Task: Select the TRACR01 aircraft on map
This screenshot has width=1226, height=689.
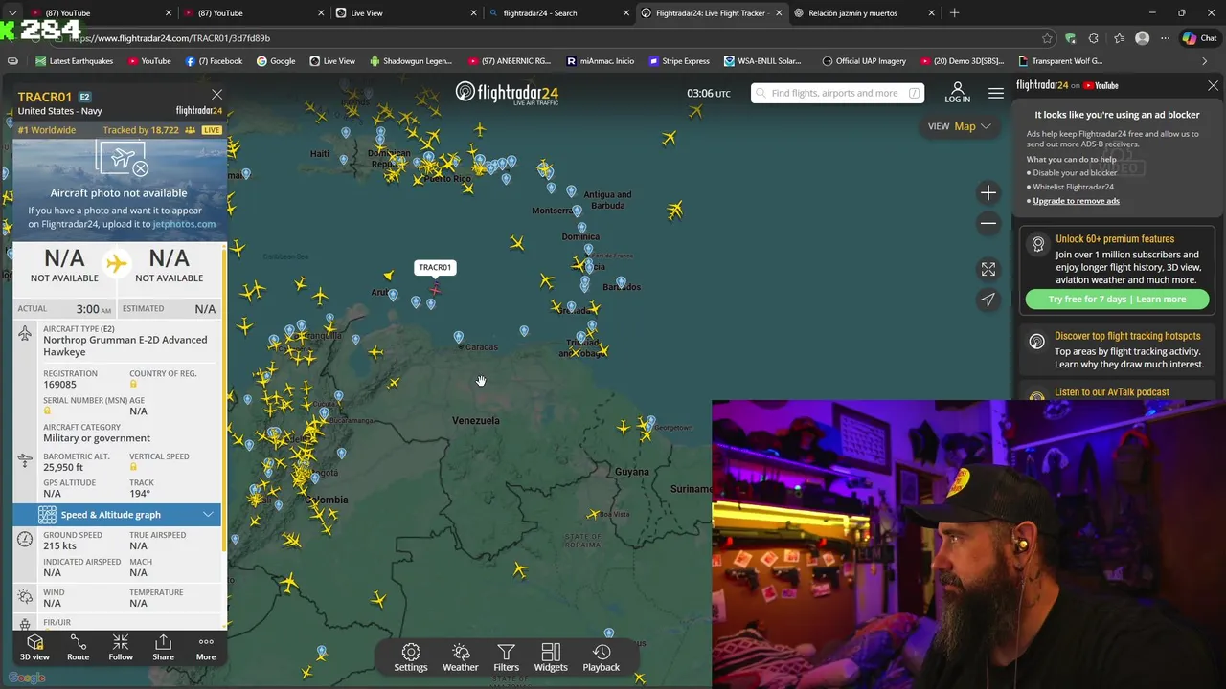Action: [435, 288]
